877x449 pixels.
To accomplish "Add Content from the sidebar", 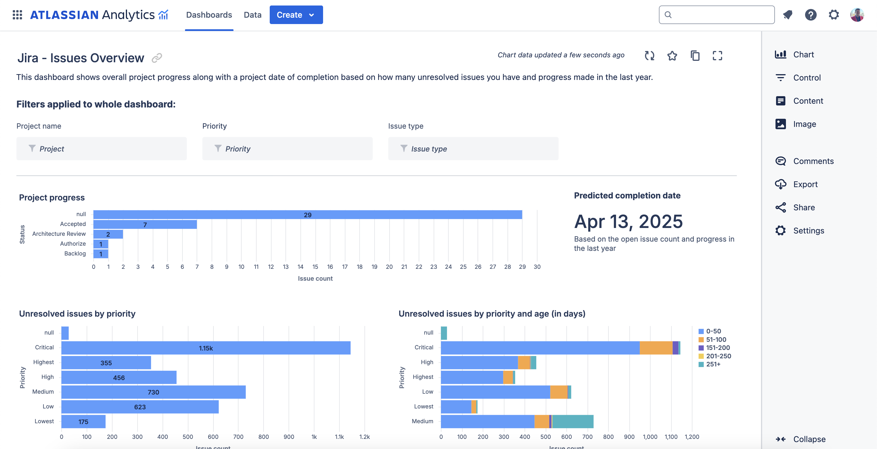I will pyautogui.click(x=799, y=101).
